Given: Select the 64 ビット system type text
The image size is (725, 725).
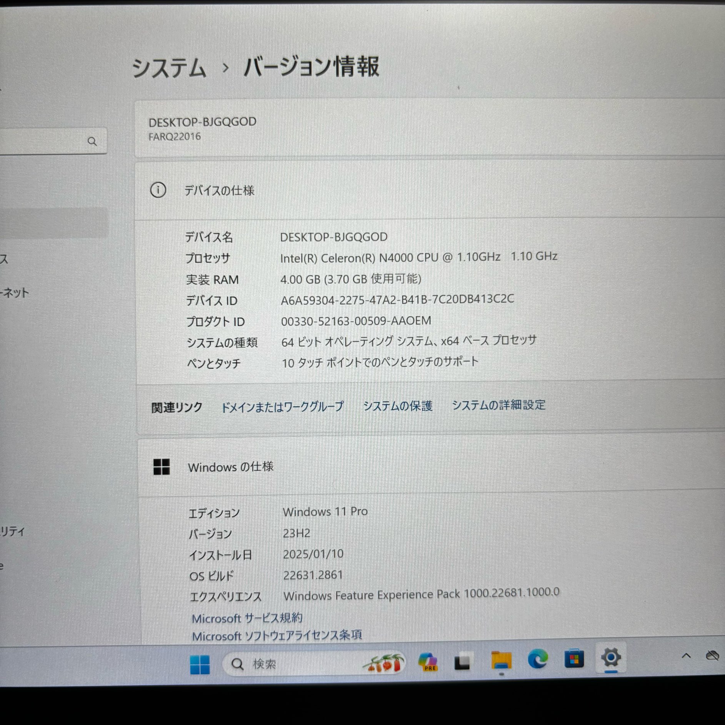Looking at the screenshot, I should click(x=409, y=341).
